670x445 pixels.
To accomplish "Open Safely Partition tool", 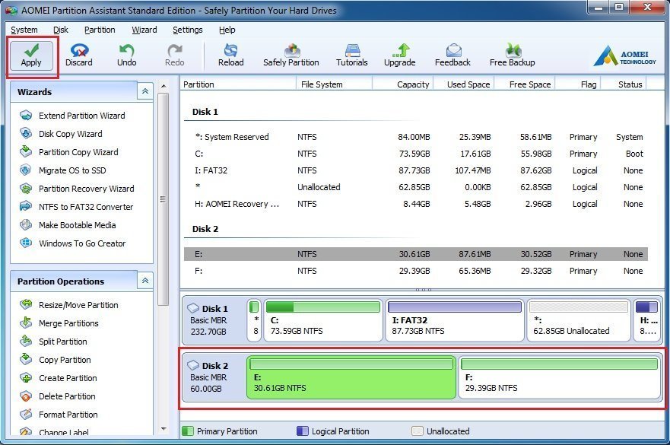I will 291,56.
